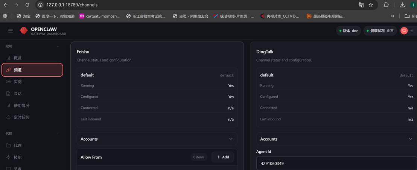Click Feishu Running value Yes
Viewport: 417px width, 170px height.
[231, 85]
